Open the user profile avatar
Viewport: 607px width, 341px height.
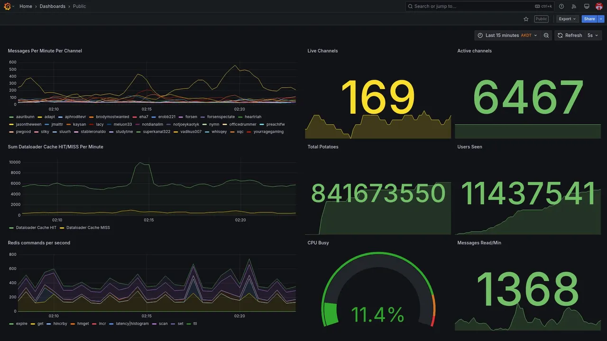(x=599, y=6)
